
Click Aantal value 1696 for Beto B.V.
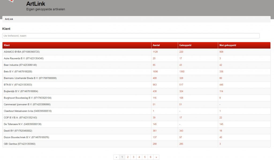pos(155,72)
